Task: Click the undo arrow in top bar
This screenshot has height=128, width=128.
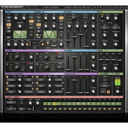Action: click(27, 7)
